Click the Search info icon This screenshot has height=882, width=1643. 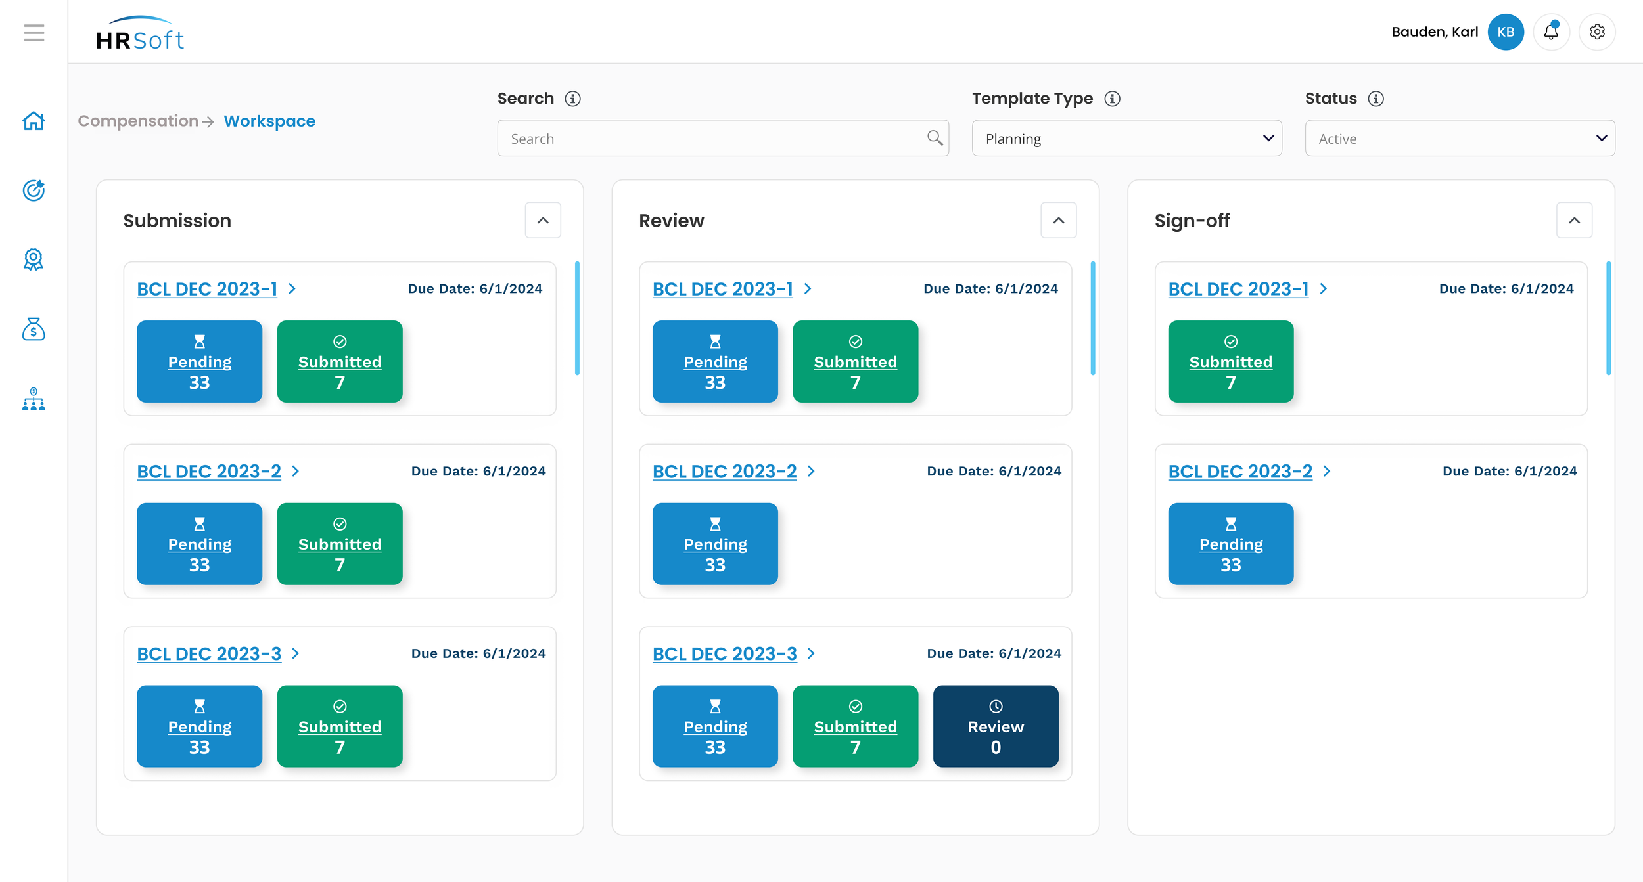click(572, 99)
